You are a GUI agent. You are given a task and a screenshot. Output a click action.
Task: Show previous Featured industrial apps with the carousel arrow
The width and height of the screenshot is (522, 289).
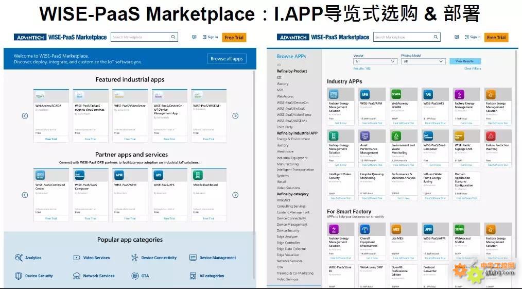(25, 116)
